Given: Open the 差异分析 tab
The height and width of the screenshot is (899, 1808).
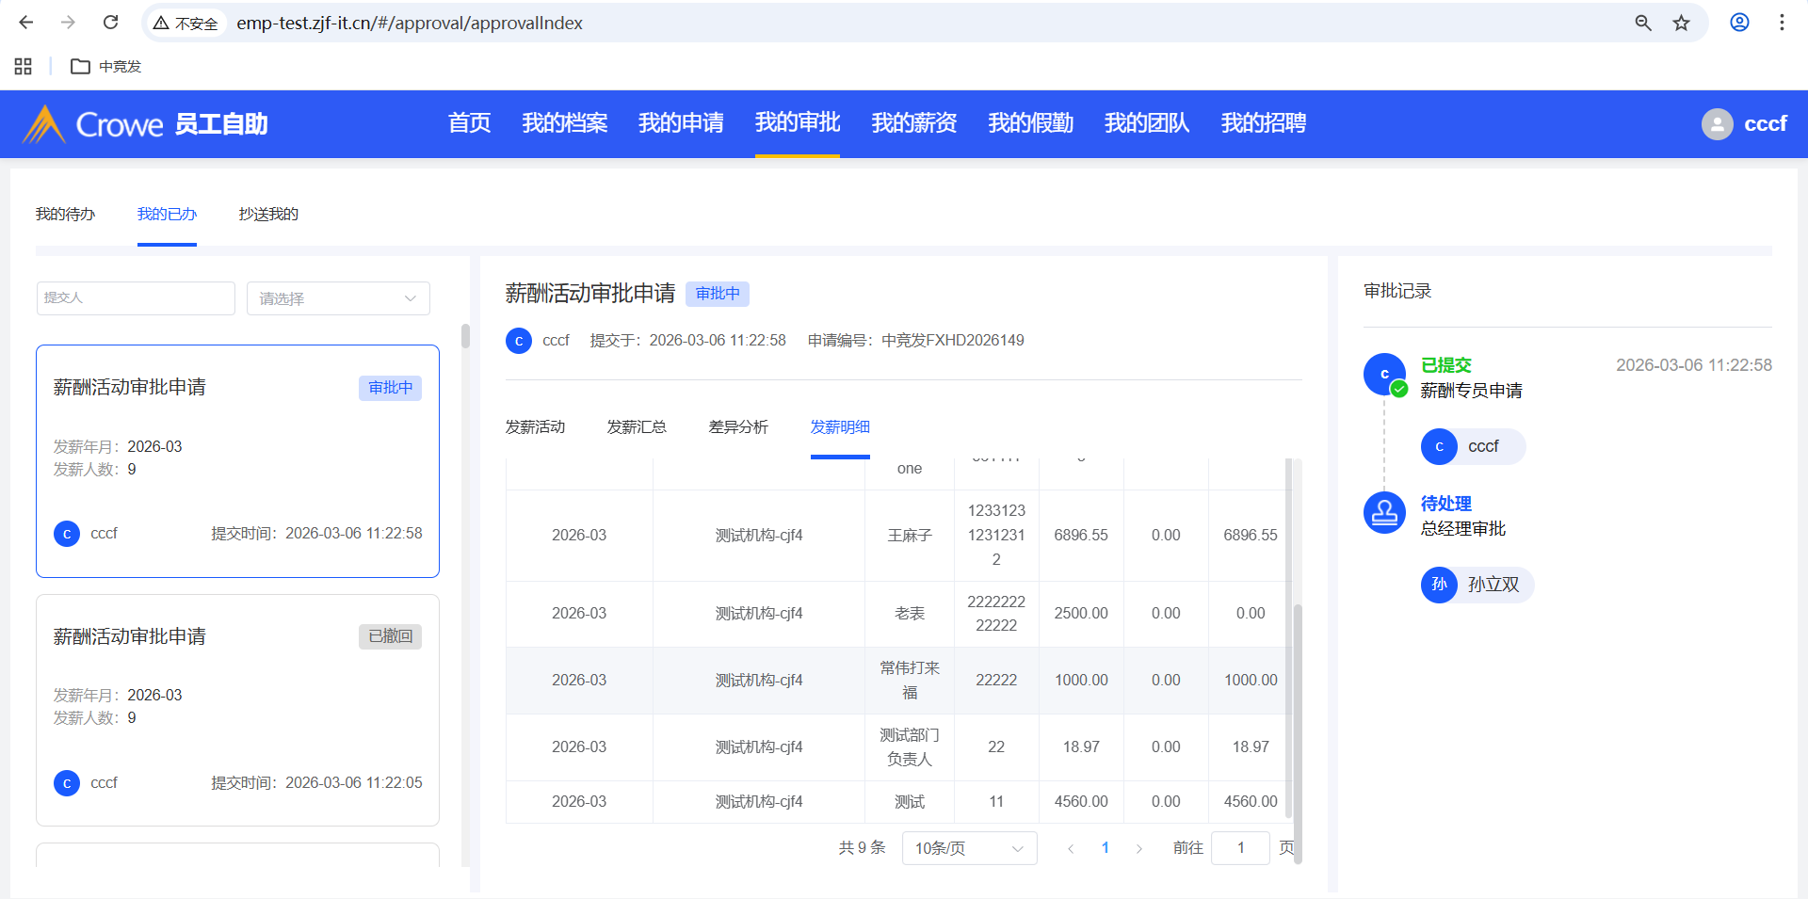Looking at the screenshot, I should tap(737, 427).
